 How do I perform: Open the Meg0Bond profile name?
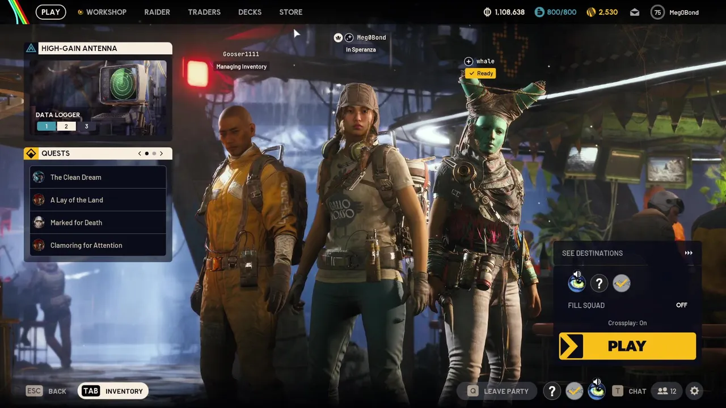[x=684, y=12]
